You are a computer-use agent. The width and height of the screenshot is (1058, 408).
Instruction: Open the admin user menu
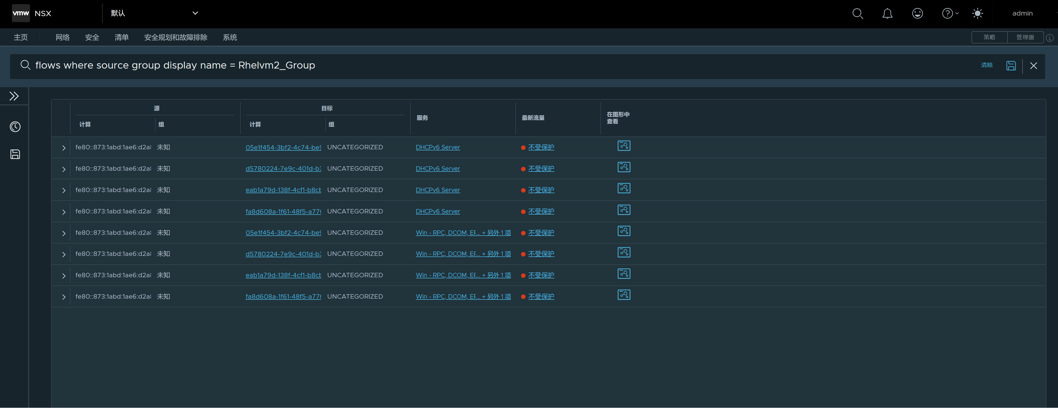point(1022,14)
